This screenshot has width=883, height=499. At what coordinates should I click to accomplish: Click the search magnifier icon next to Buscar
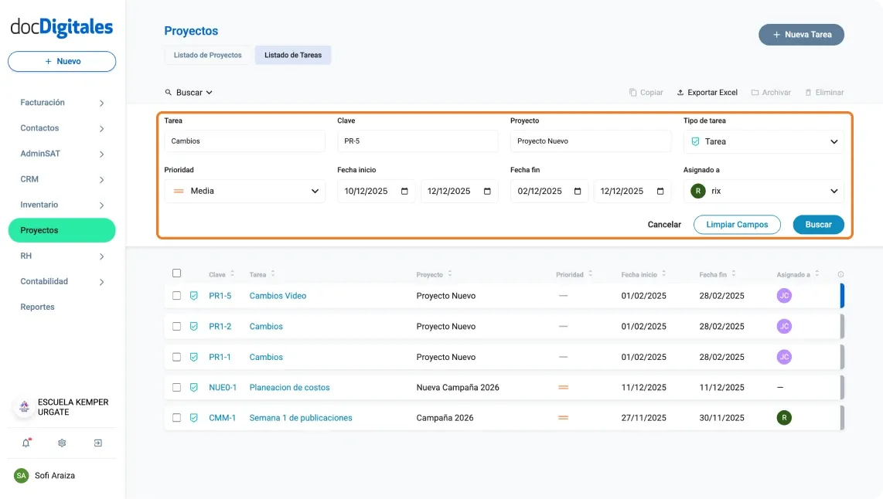point(169,92)
